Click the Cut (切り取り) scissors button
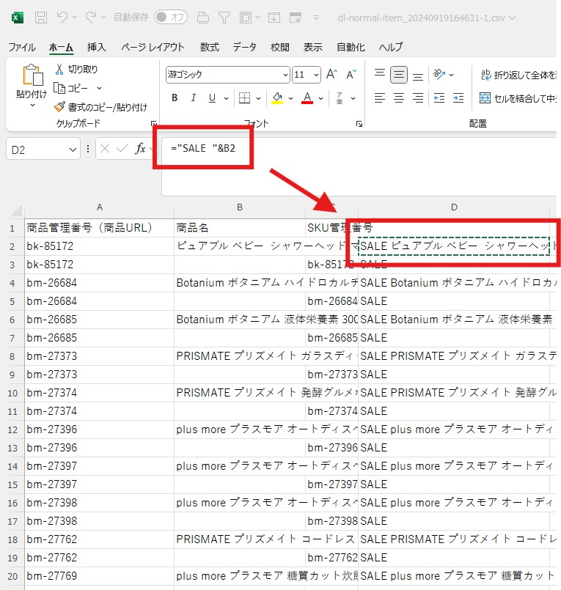The width and height of the screenshot is (561, 590). [76, 69]
